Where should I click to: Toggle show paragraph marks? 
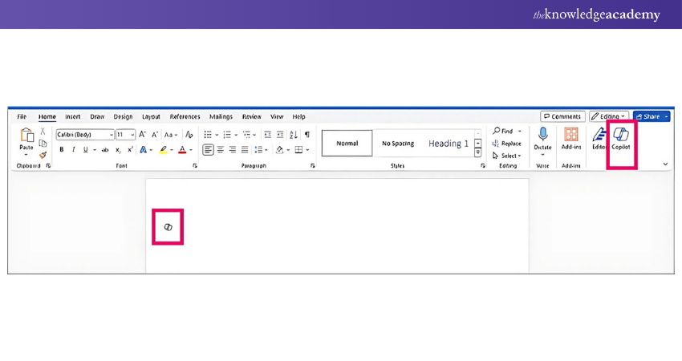tap(306, 135)
